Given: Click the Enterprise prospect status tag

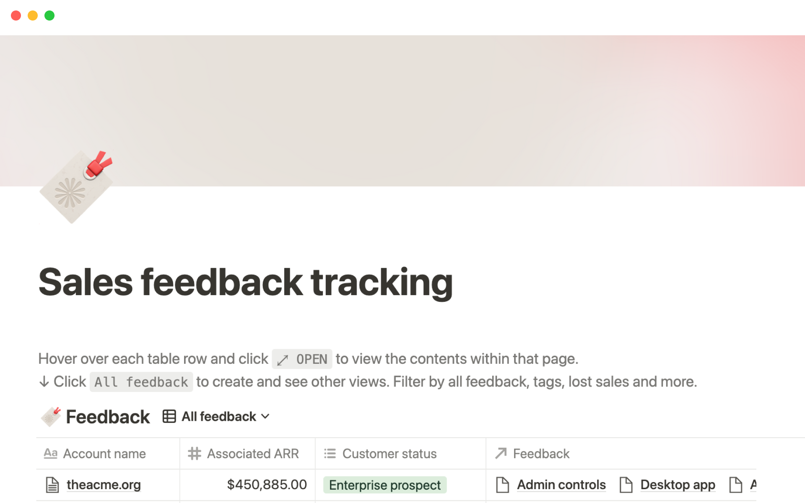Looking at the screenshot, I should 384,485.
